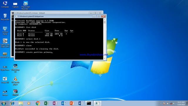Open the Windows Start menu

[4, 103]
